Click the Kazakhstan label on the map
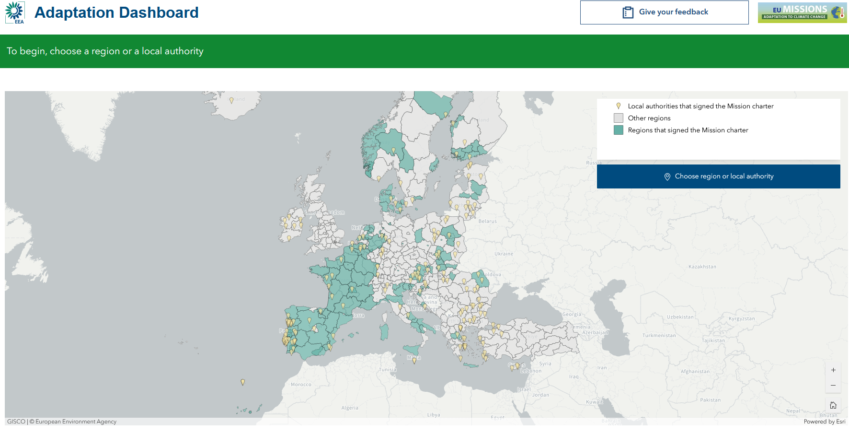This screenshot has height=434, width=849. click(x=702, y=267)
